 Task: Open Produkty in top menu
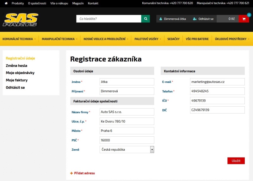[x=18, y=3]
